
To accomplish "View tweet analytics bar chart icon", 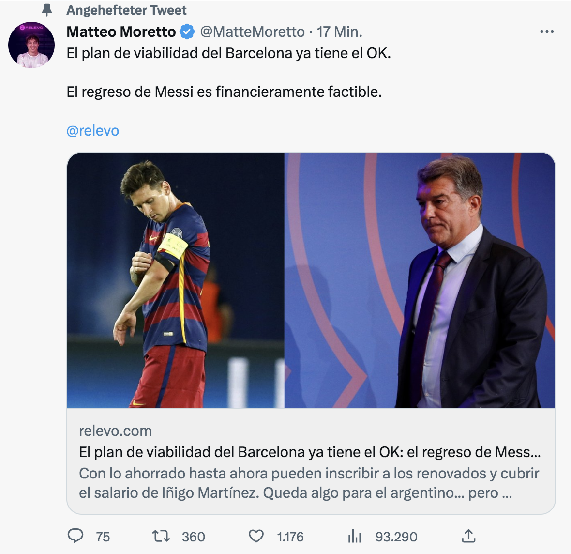I will pos(355,536).
